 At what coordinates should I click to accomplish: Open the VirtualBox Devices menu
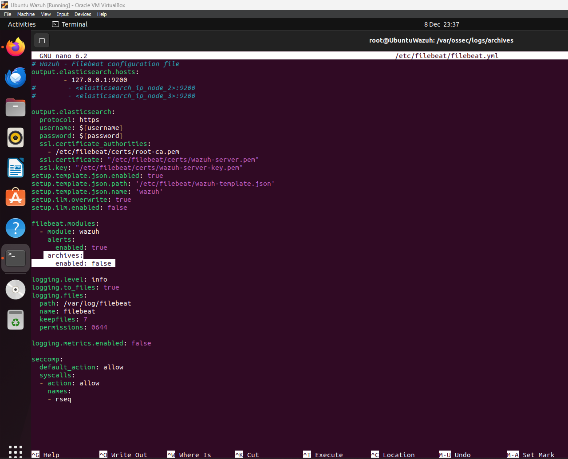click(x=83, y=14)
